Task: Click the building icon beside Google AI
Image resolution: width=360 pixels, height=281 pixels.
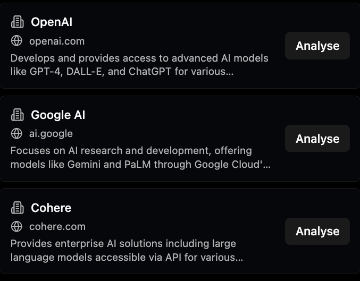Action: pyautogui.click(x=18, y=115)
